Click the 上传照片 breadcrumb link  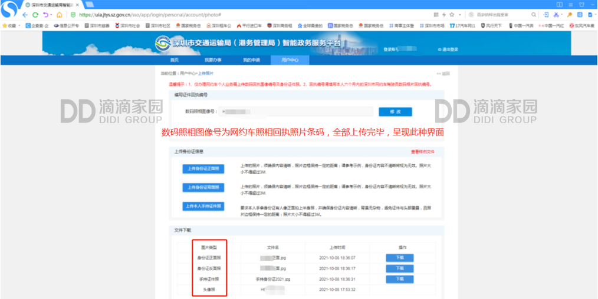click(206, 74)
